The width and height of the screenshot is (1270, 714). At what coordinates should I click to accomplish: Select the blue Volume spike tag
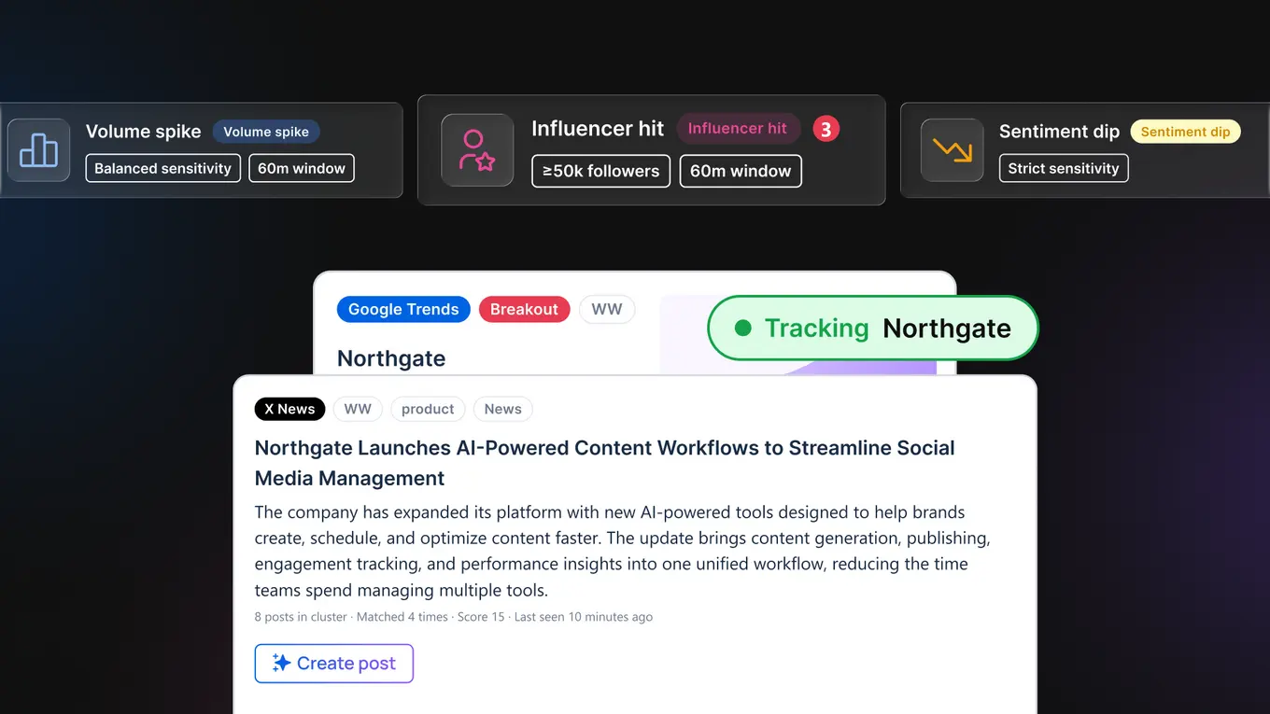coord(266,132)
